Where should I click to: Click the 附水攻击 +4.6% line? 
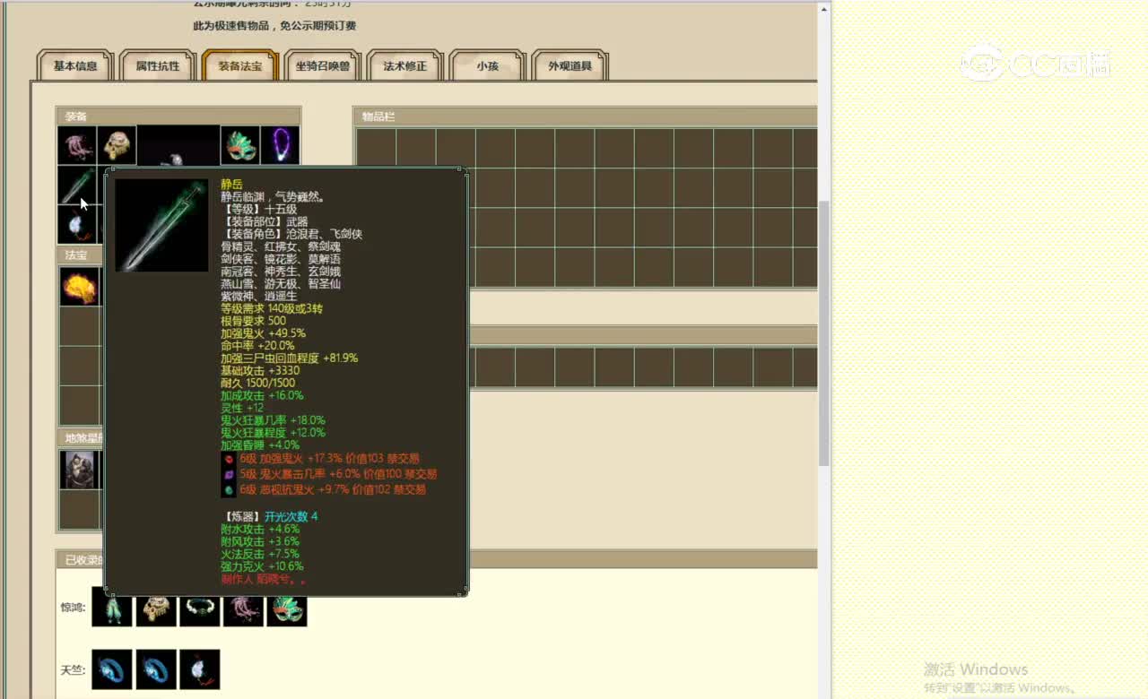pyautogui.click(x=260, y=530)
